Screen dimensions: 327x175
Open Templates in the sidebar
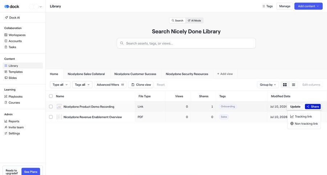tap(13, 72)
